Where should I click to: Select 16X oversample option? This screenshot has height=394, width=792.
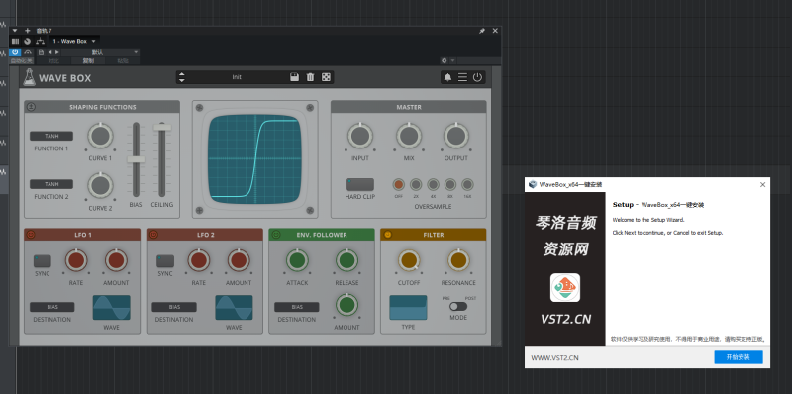(x=467, y=184)
